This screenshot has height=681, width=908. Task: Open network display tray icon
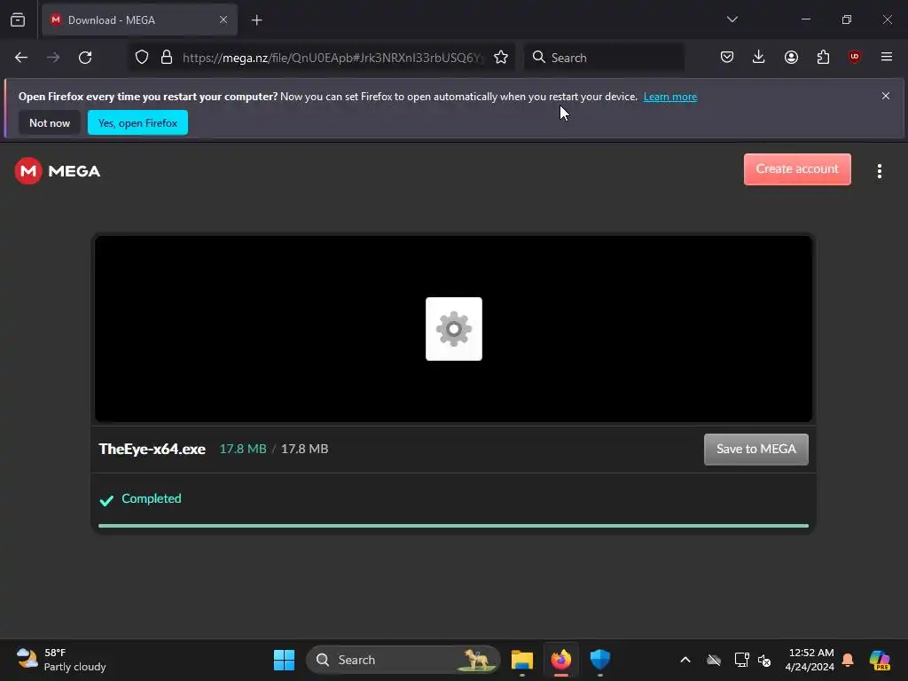pos(741,660)
